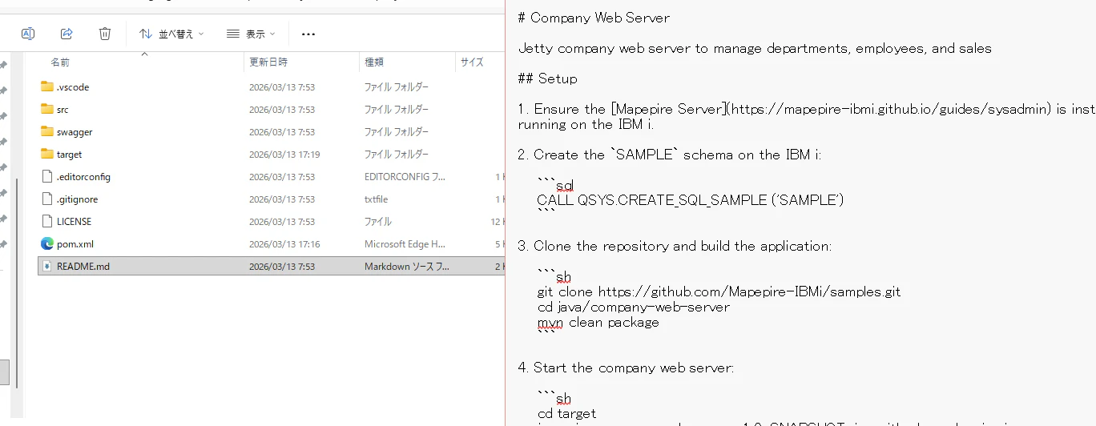
Task: Click the Delete trash icon
Action: click(105, 34)
